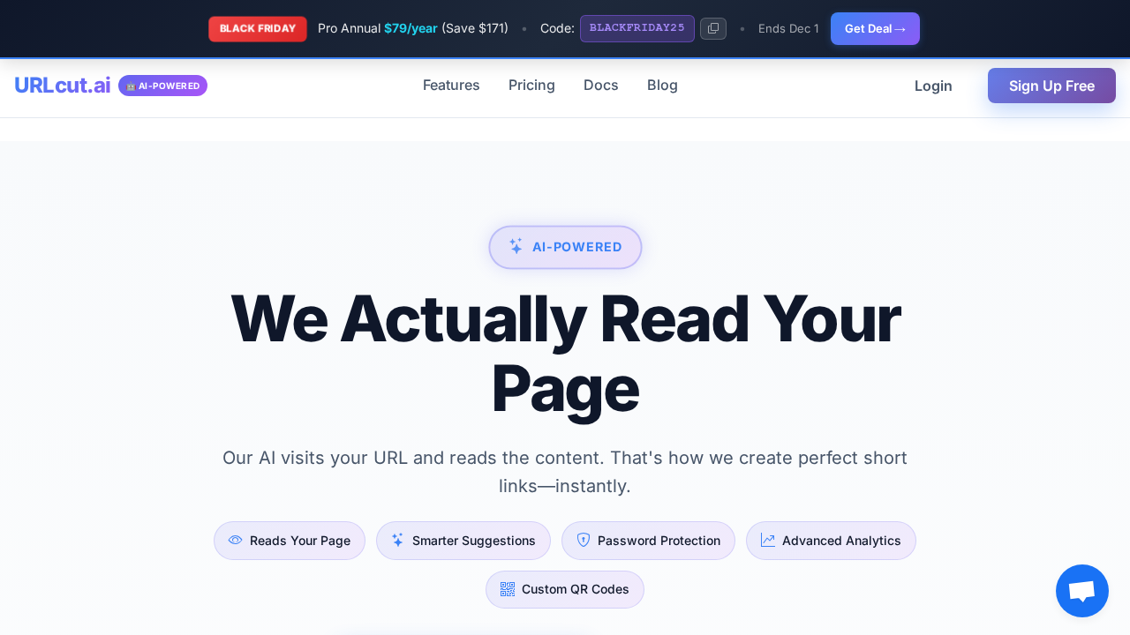Click the AI-POWERED badge beside the logo

click(x=162, y=86)
